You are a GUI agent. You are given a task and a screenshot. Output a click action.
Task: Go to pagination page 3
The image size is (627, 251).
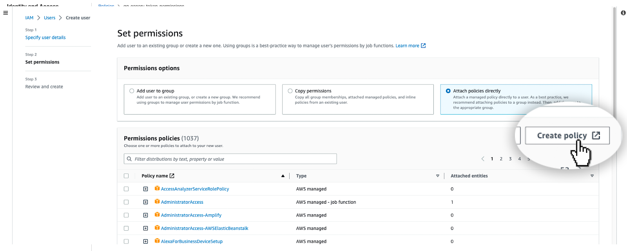510,159
